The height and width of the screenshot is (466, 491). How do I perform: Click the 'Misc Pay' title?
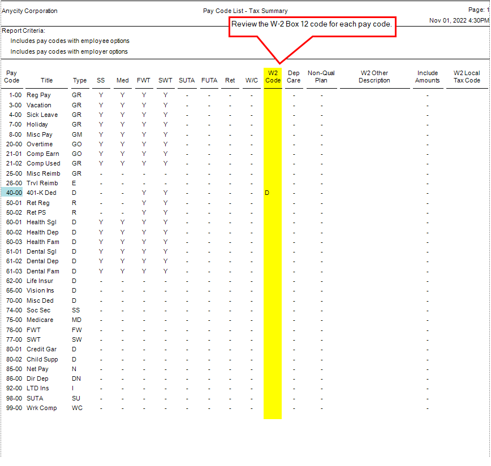(x=40, y=134)
